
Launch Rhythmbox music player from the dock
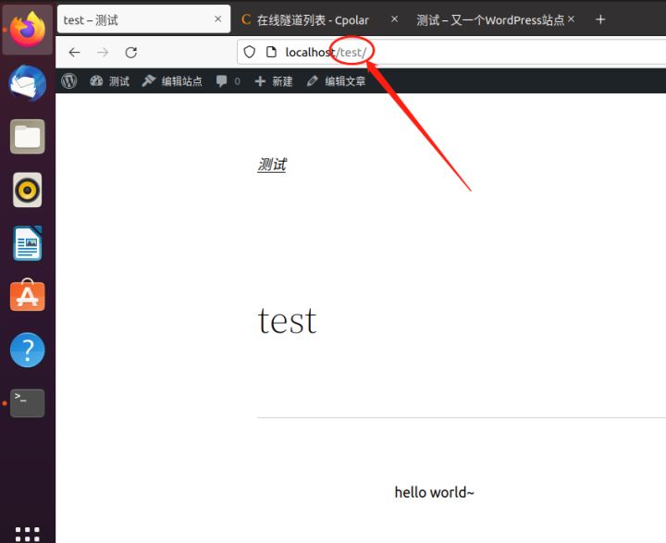pyautogui.click(x=28, y=190)
